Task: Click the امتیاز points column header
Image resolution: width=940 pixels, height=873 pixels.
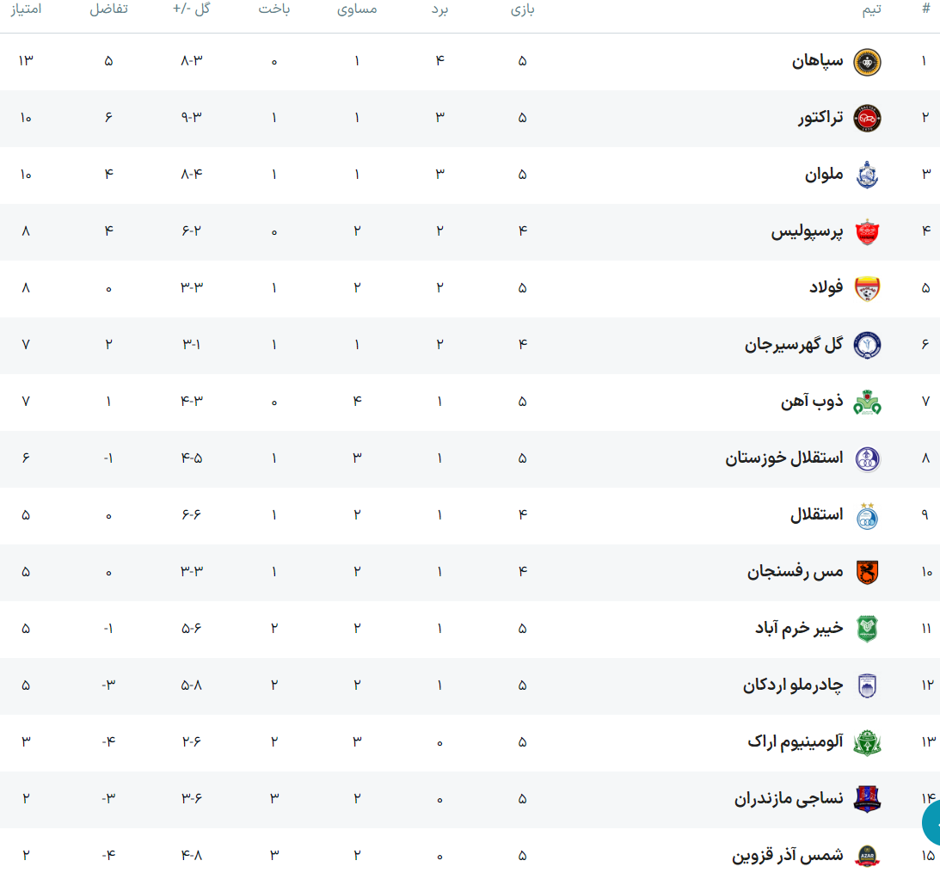Action: pos(24,9)
